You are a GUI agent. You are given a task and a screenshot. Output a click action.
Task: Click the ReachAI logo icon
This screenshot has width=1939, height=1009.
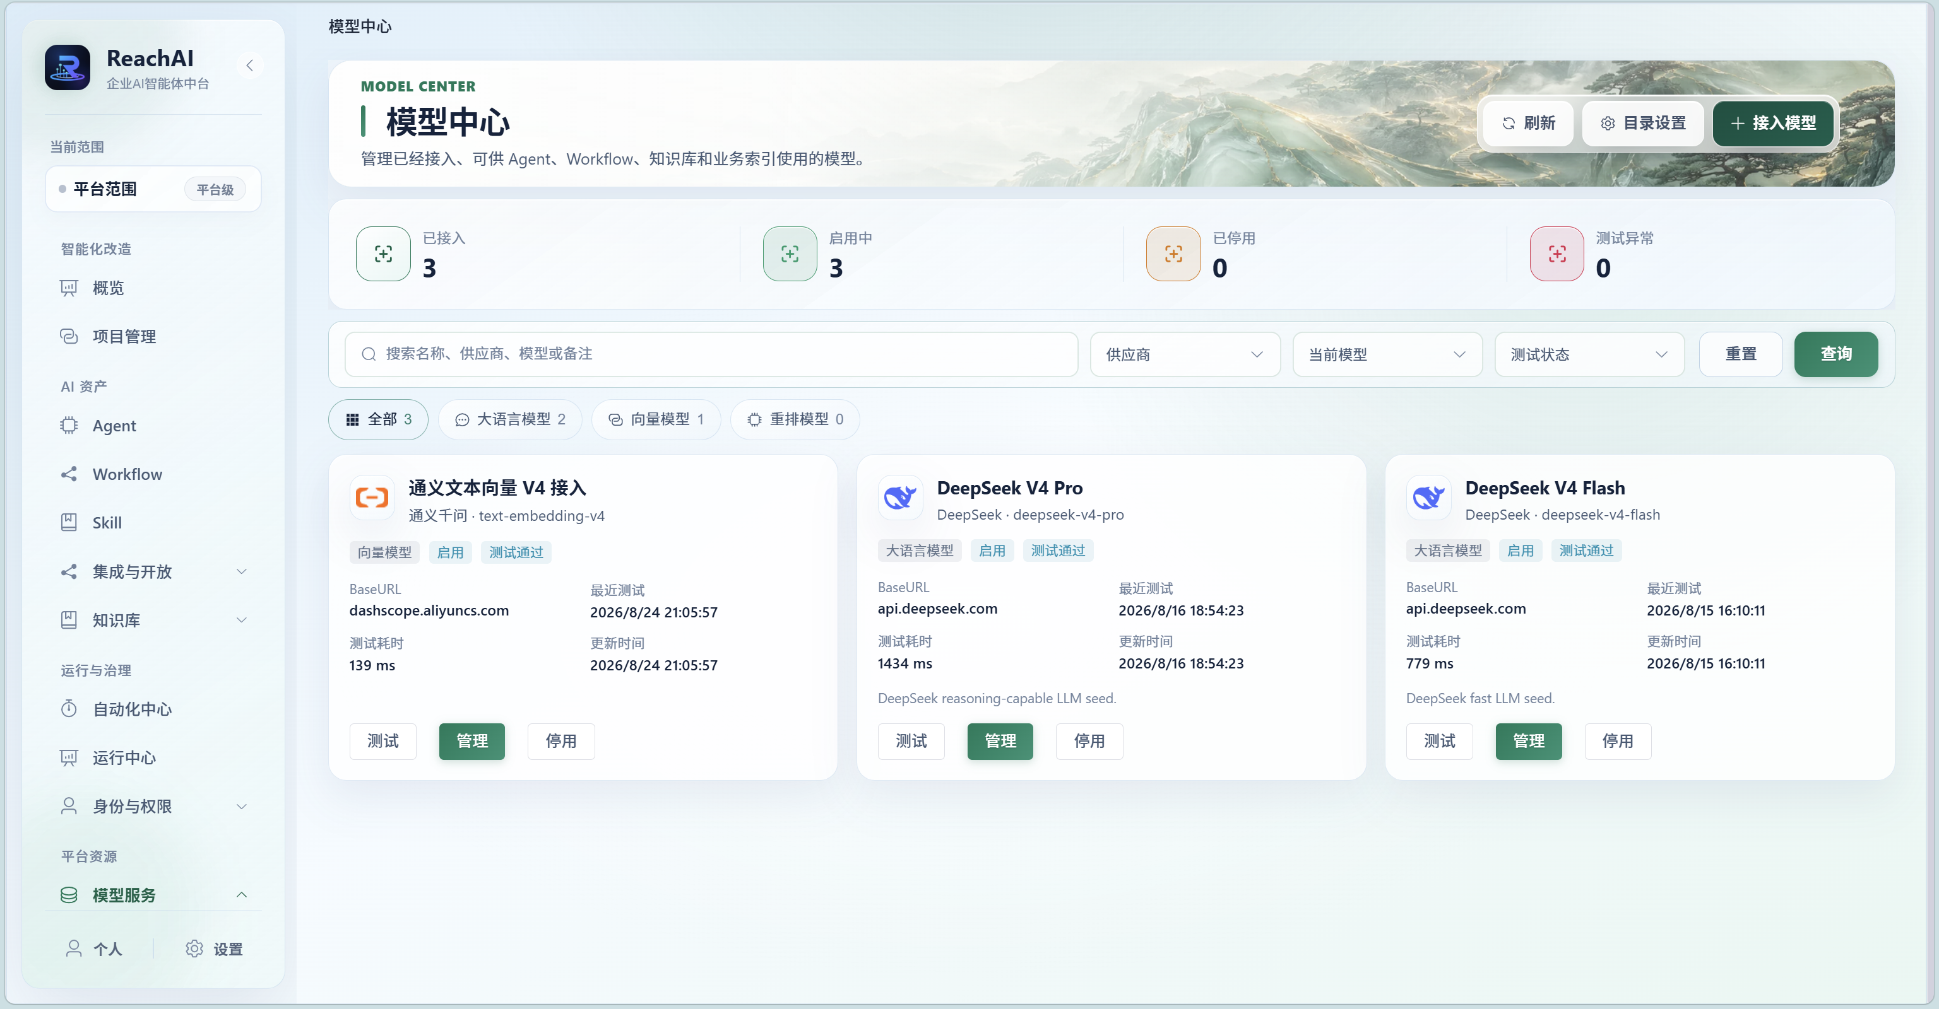point(67,67)
